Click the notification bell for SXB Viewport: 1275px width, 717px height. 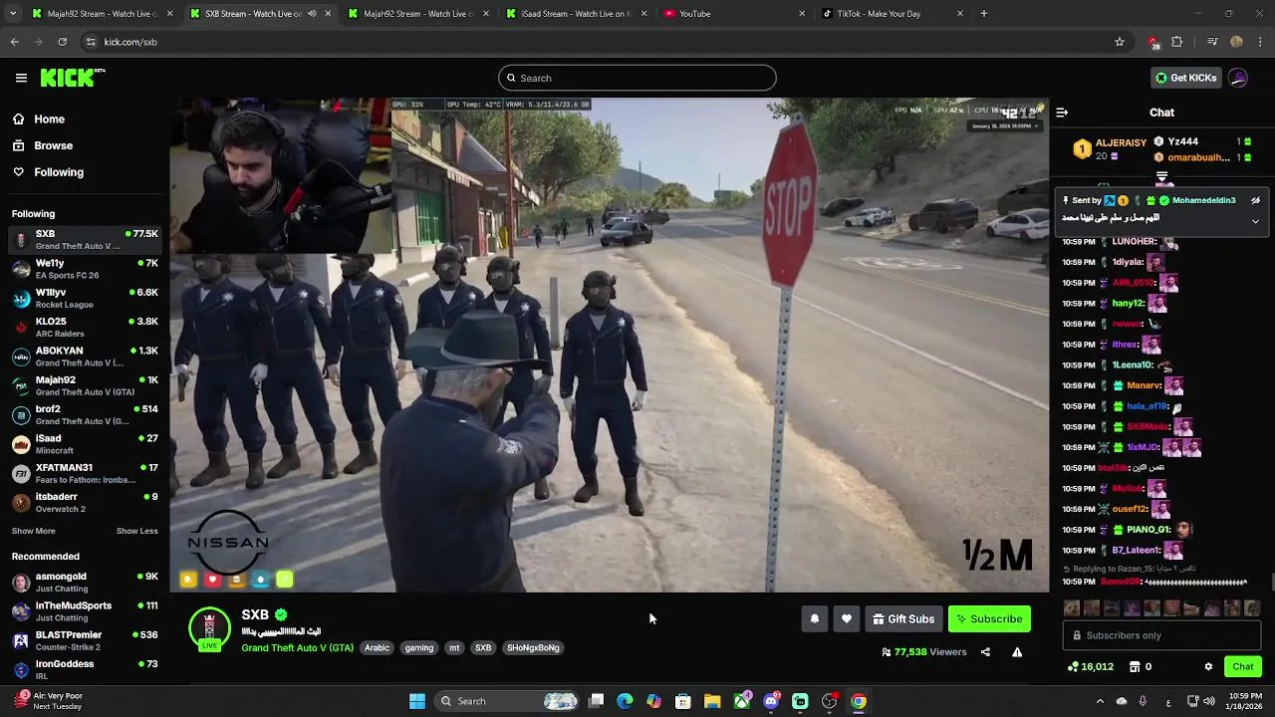coord(814,619)
